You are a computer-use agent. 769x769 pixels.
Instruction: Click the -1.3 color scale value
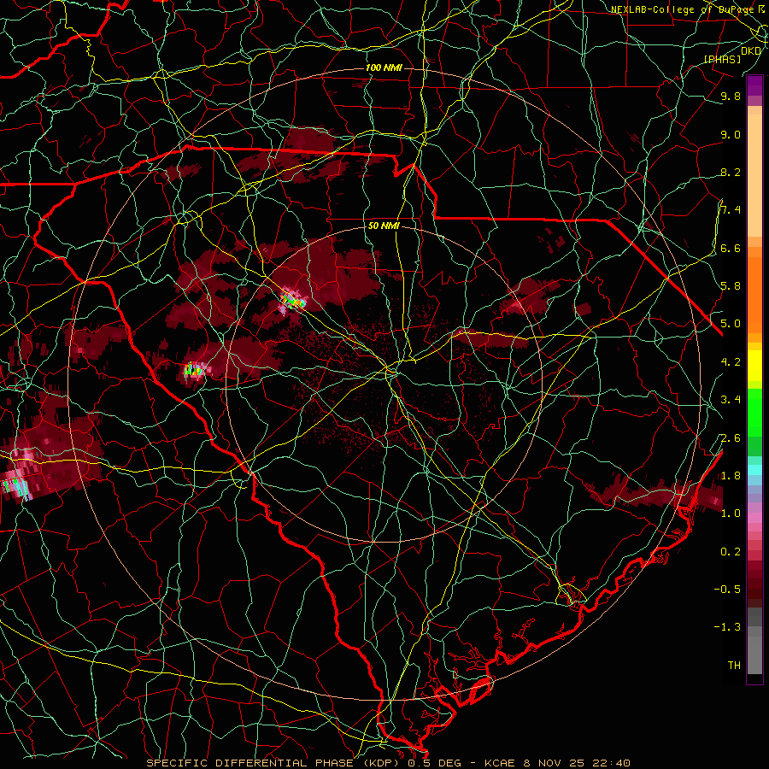(727, 627)
